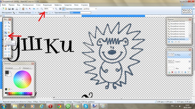Click the Undo arrow in toolbar

[34, 9]
